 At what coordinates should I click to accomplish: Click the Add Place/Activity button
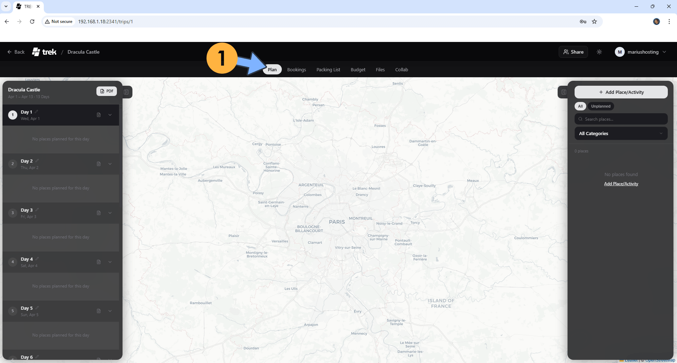click(621, 92)
